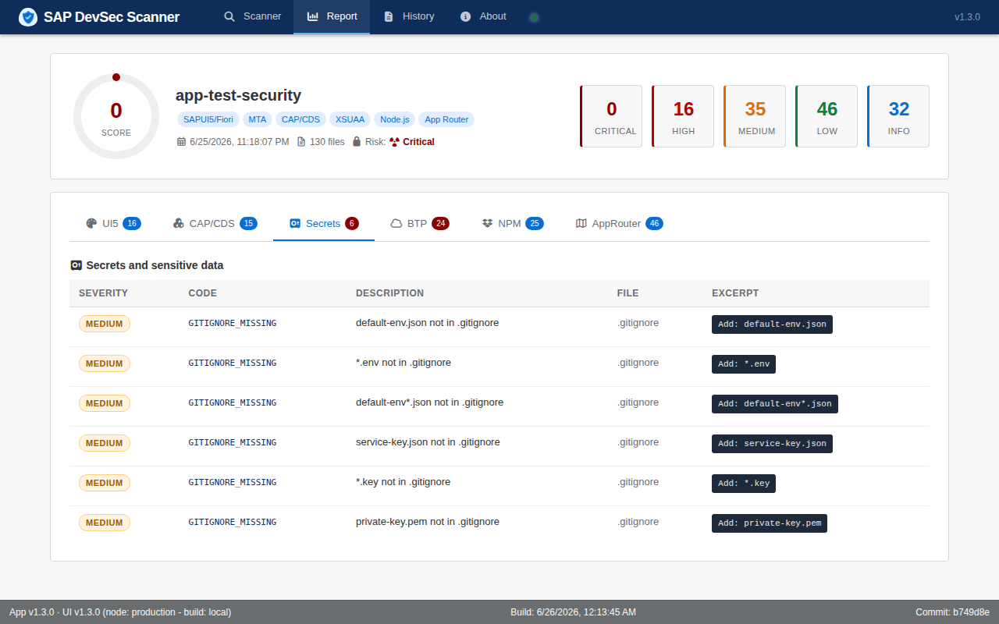999x624 pixels.
Task: Open the Scanner page
Action: click(252, 16)
